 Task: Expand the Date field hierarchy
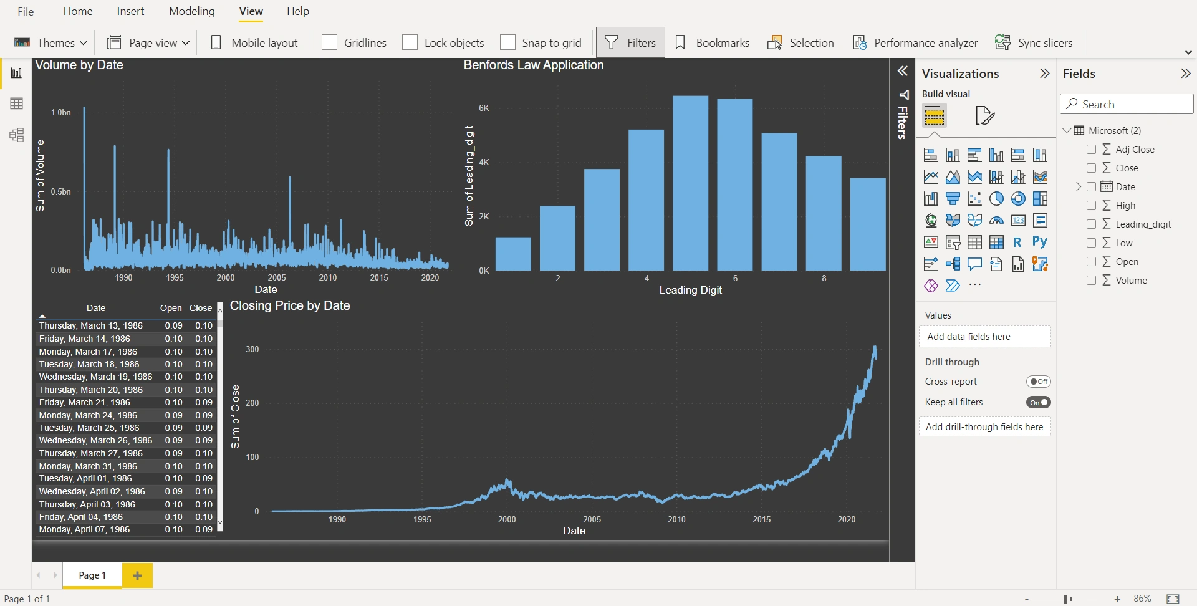tap(1079, 187)
